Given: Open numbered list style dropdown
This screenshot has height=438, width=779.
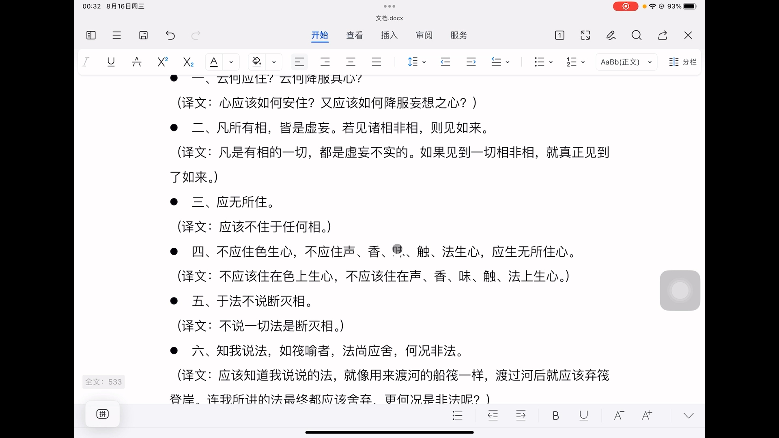Looking at the screenshot, I should point(576,62).
